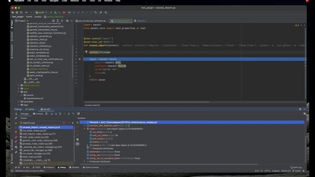Click Select Opened File target icon in Project panel

[53, 21]
